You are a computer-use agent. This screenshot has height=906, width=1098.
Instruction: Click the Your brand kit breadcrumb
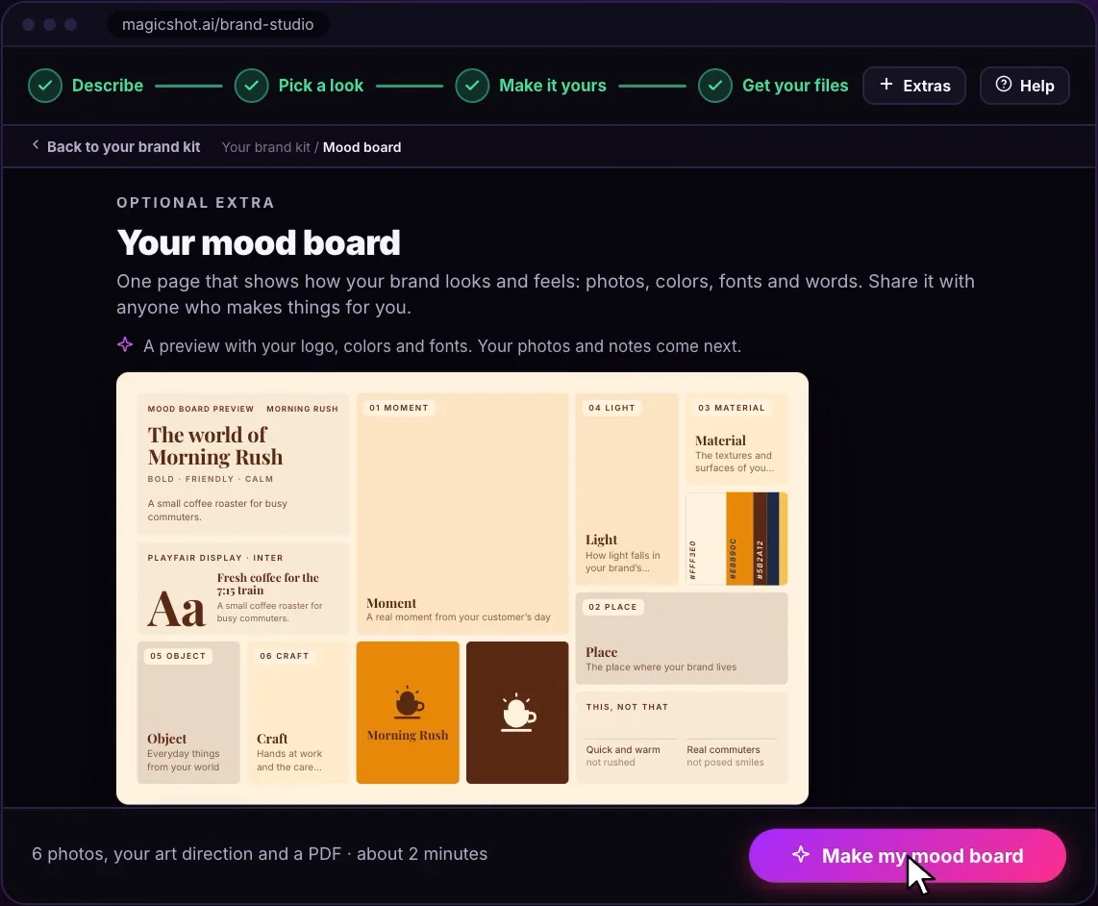[266, 147]
